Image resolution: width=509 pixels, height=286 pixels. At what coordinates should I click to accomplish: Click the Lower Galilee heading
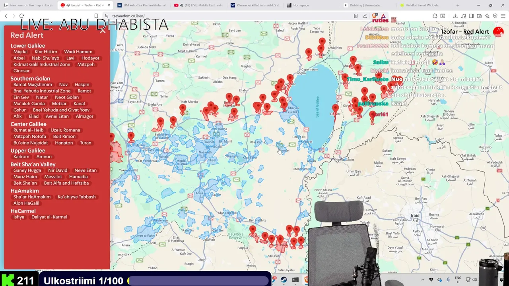28,46
